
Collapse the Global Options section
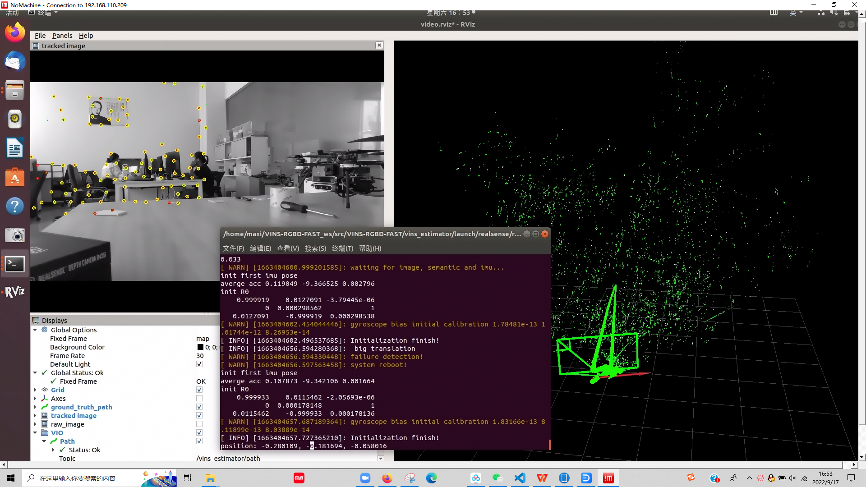click(35, 330)
